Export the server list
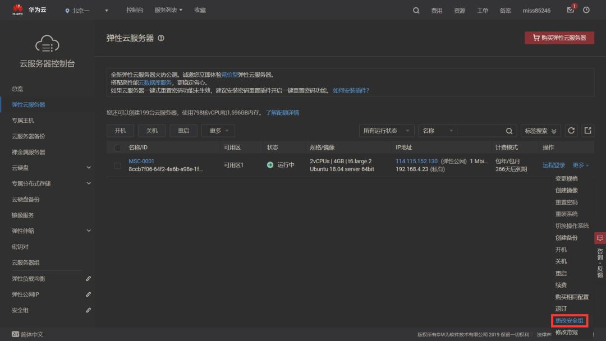Viewport: 606px width, 341px height. (588, 131)
